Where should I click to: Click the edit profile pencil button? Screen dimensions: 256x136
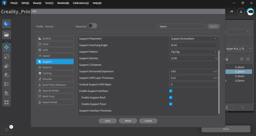(x=229, y=107)
